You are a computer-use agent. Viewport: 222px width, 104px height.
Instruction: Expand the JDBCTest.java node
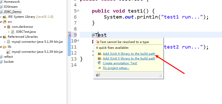(x=9, y=32)
